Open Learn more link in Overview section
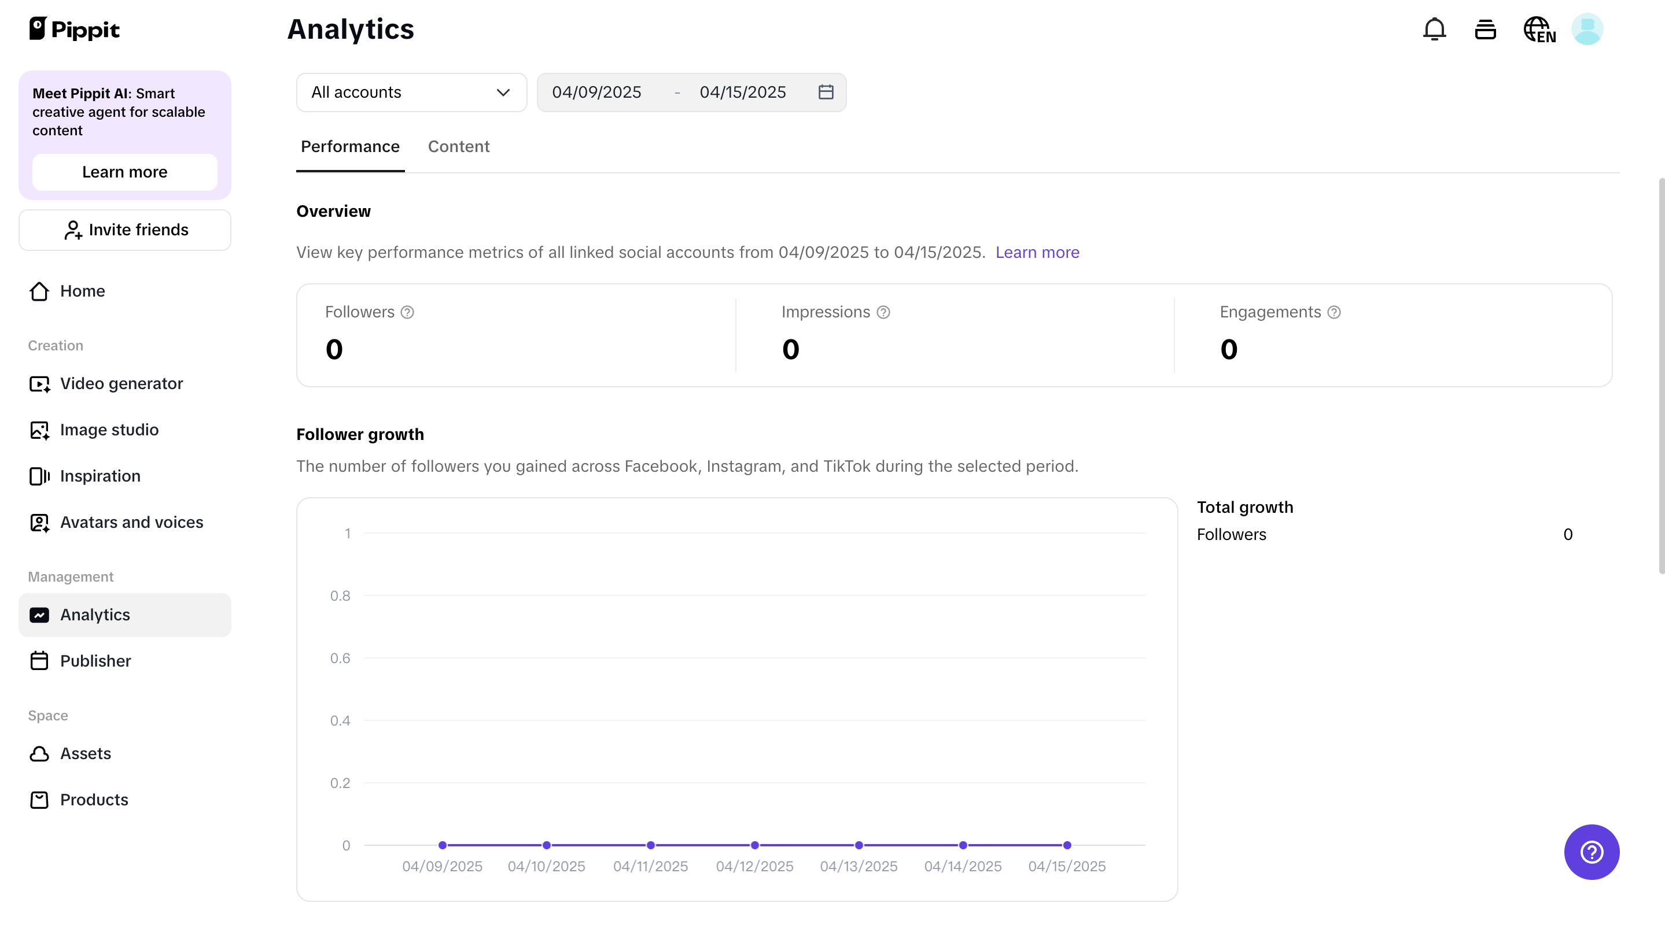Viewport: 1665px width, 925px height. 1037,253
